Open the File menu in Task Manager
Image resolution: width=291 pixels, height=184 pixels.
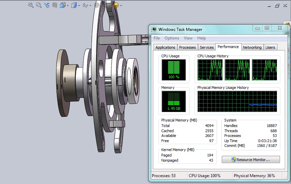[x=157, y=38]
